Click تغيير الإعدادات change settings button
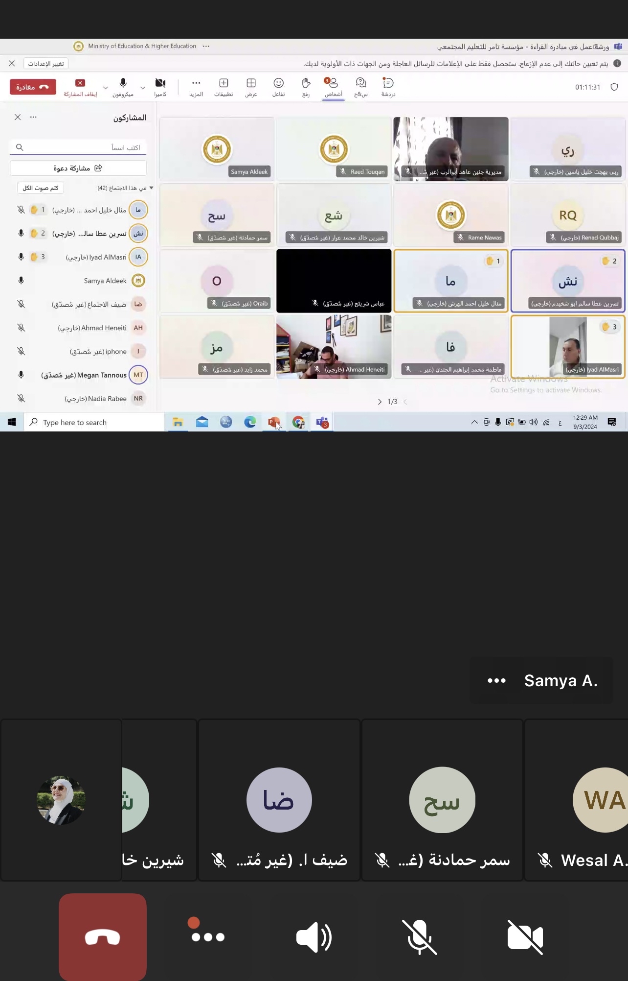The height and width of the screenshot is (981, 628). click(46, 64)
